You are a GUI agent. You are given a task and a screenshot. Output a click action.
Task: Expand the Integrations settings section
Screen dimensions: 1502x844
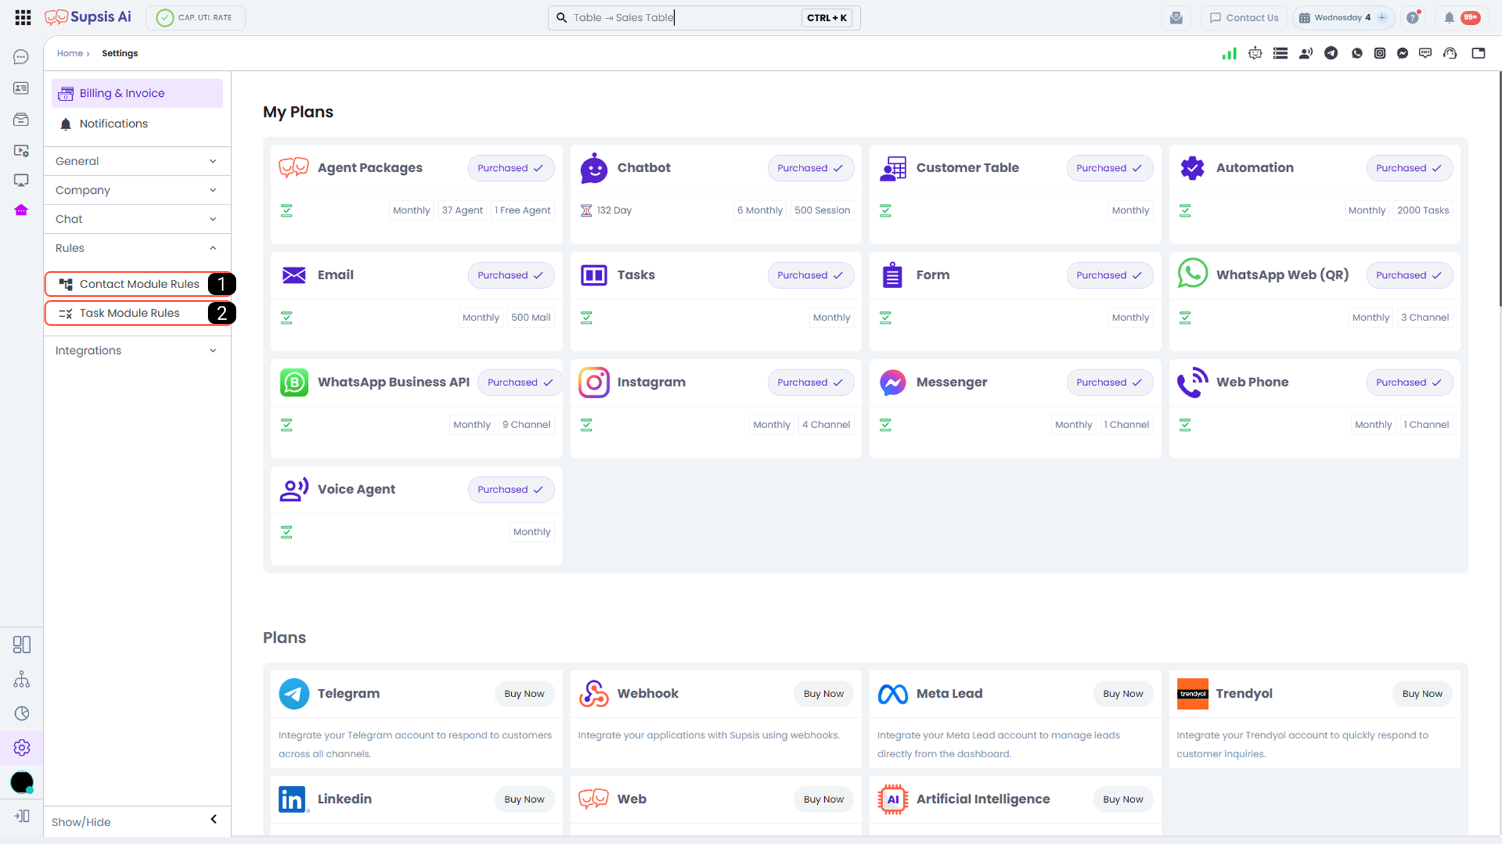coord(136,351)
